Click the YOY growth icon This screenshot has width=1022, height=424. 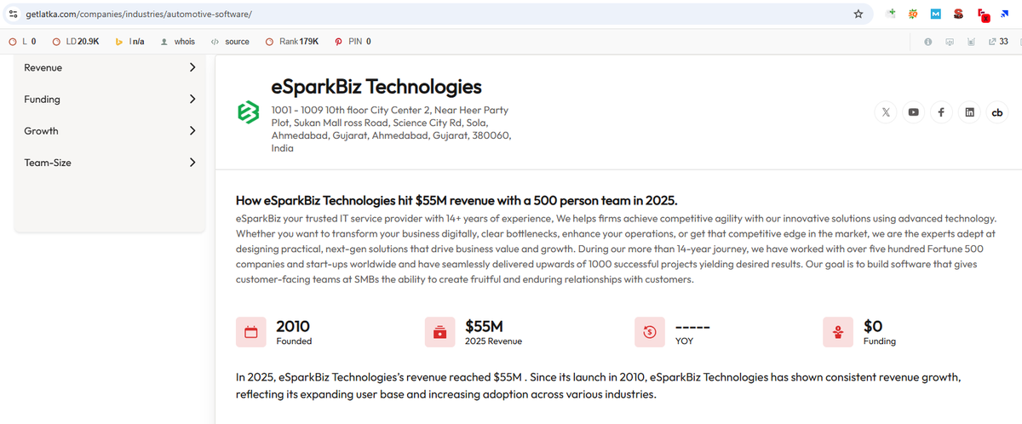click(x=650, y=332)
